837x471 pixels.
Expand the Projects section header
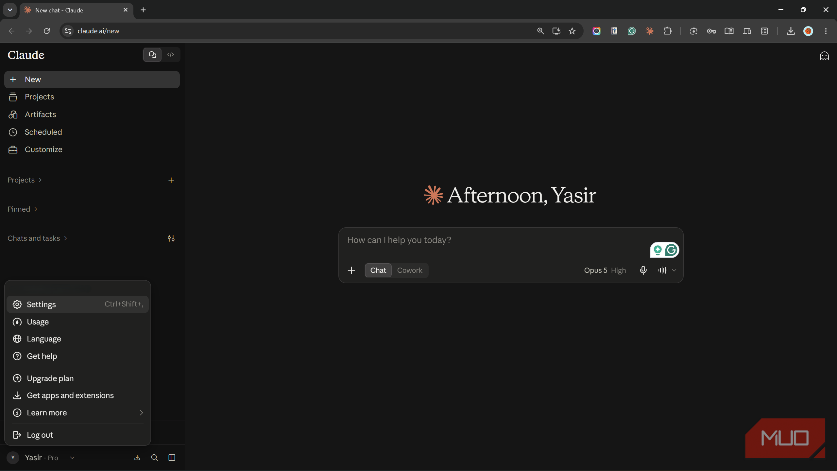[x=25, y=180]
